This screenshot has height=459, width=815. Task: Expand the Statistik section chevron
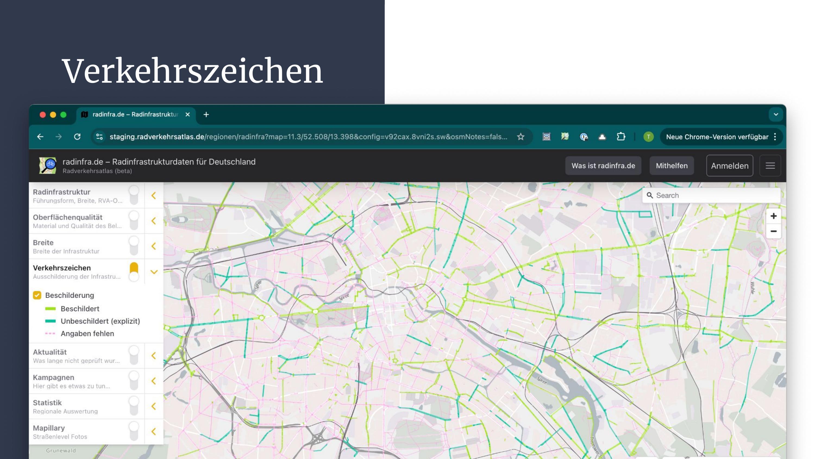pyautogui.click(x=154, y=406)
